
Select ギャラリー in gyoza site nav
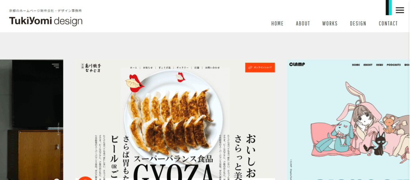(x=183, y=68)
